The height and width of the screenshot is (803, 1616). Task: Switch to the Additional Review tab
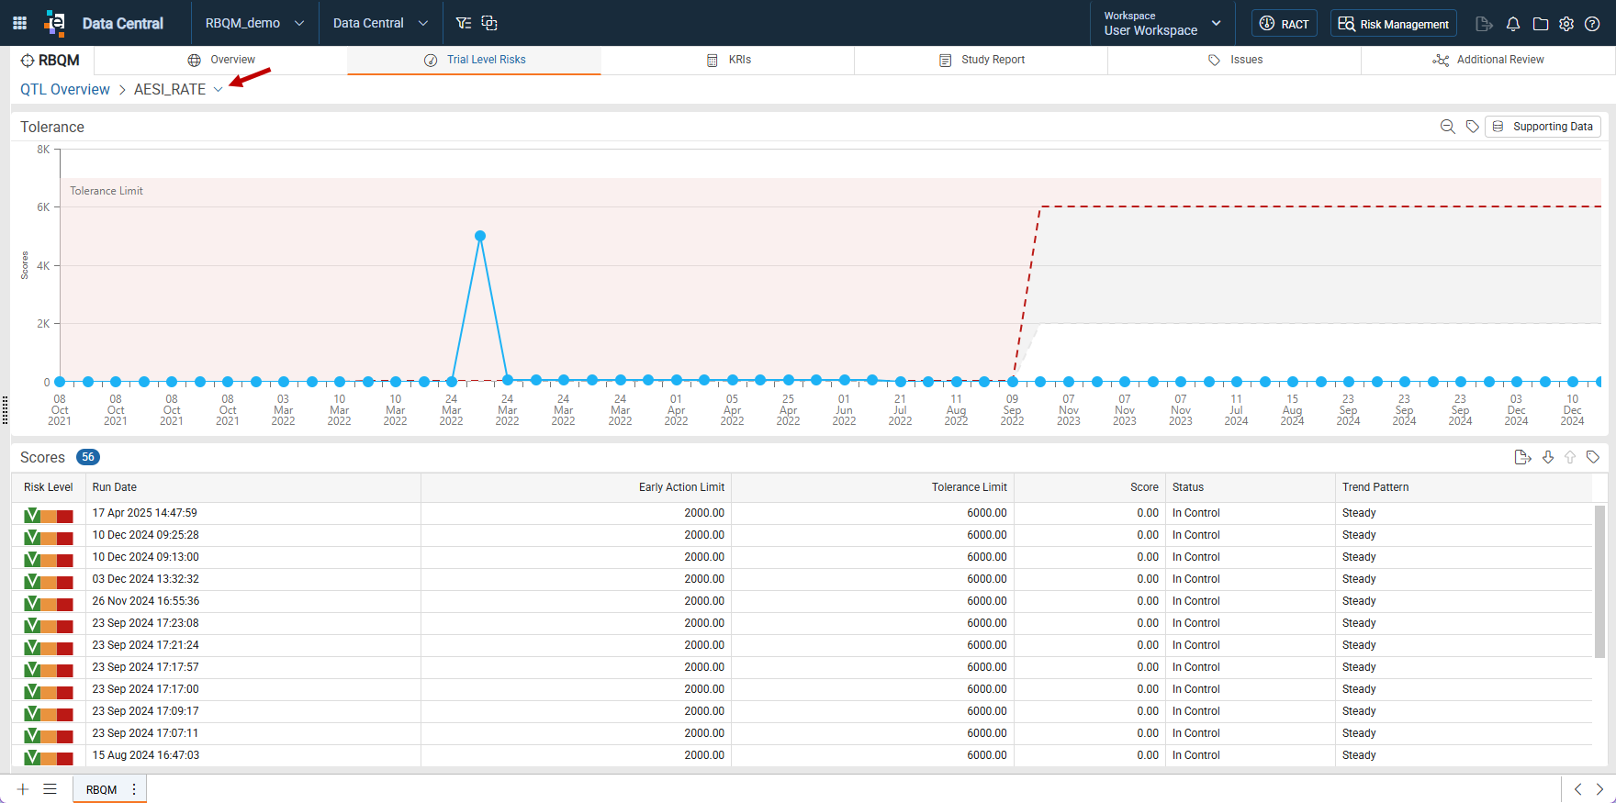pyautogui.click(x=1488, y=60)
